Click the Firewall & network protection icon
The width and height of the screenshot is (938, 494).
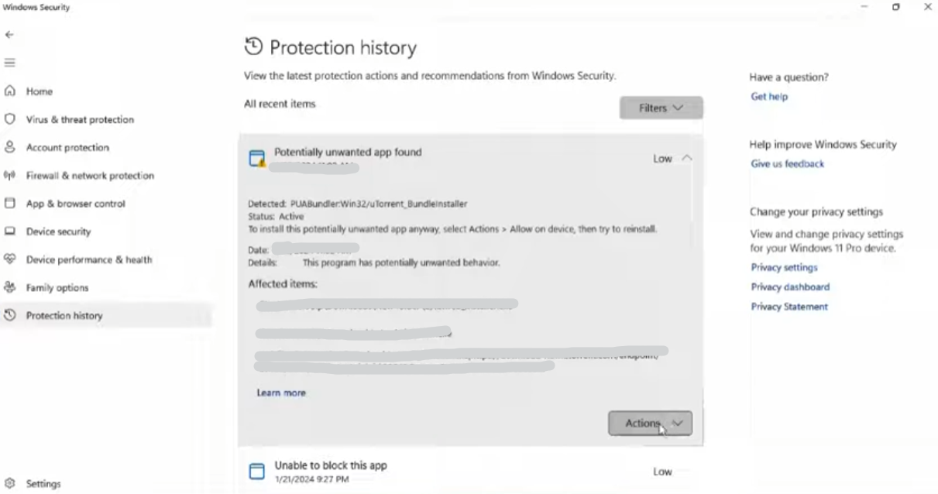[x=10, y=176]
